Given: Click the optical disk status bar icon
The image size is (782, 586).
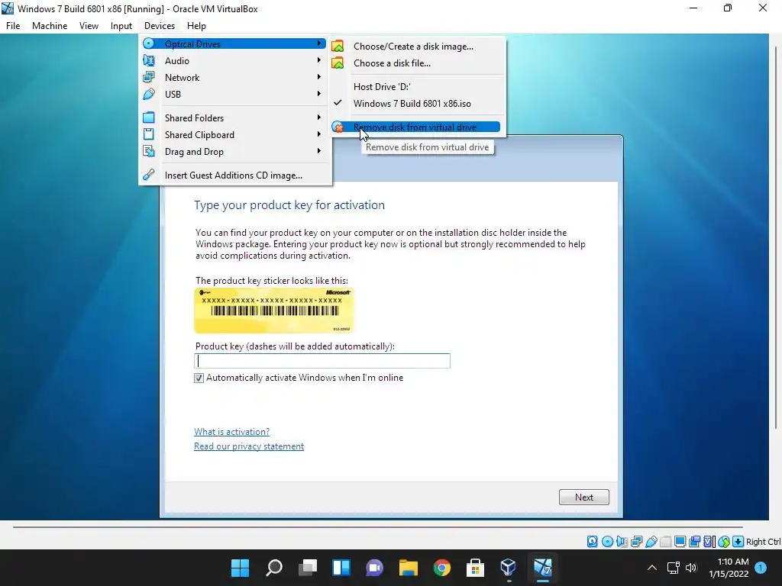Looking at the screenshot, I should tap(607, 541).
